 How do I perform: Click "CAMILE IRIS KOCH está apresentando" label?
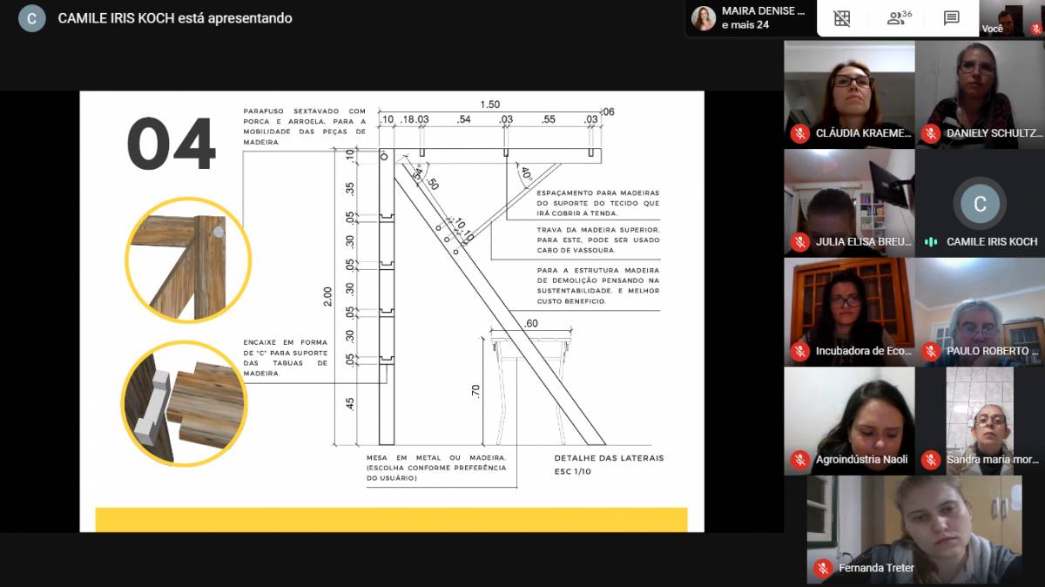tap(175, 18)
